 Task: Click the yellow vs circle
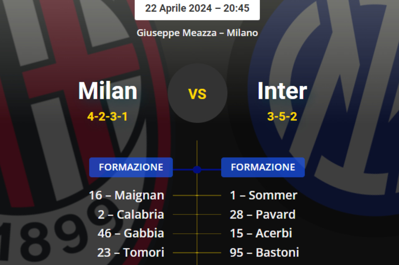click(x=197, y=93)
